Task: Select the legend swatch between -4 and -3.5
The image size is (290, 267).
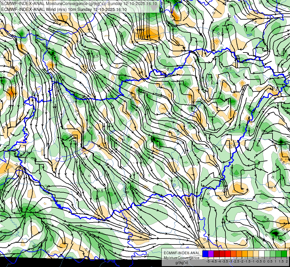Action: [x=222, y=254]
